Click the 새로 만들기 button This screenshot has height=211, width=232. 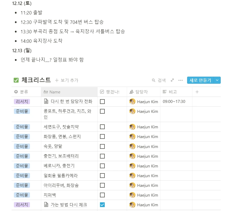pos(200,80)
